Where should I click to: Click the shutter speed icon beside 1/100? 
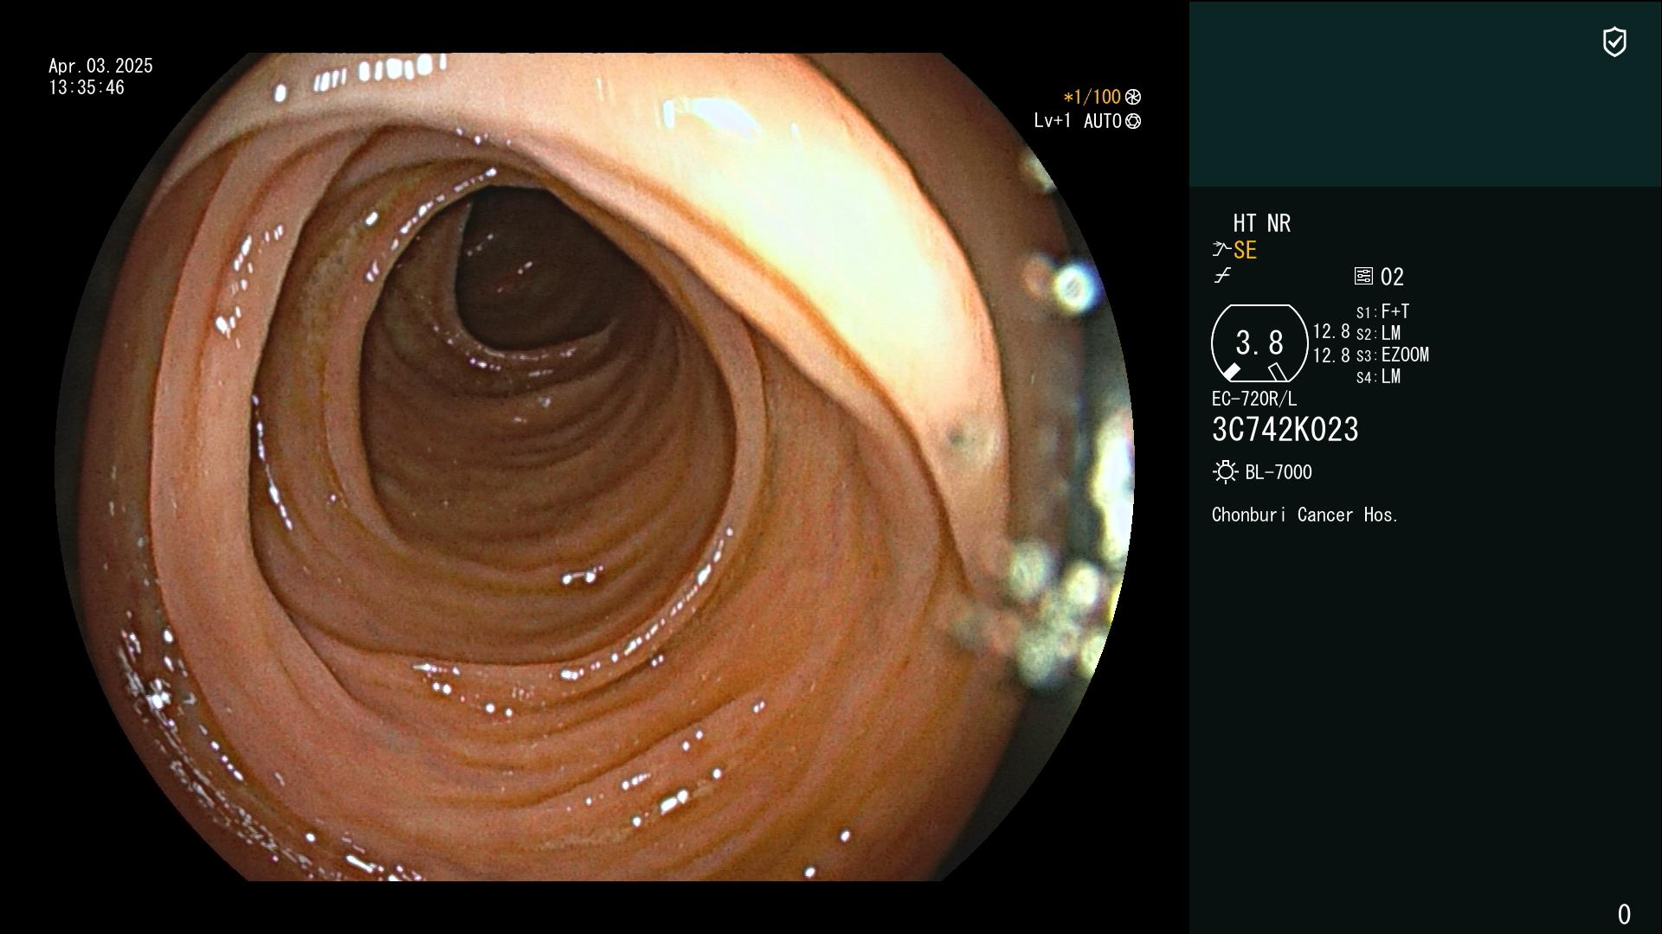(x=1133, y=97)
